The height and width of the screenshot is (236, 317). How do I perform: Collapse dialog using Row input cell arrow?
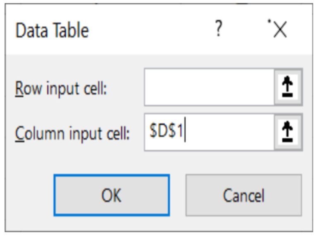click(x=289, y=87)
